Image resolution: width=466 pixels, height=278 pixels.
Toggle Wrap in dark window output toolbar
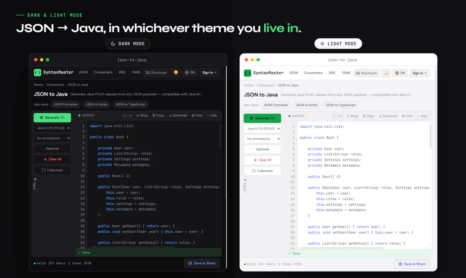[142, 115]
